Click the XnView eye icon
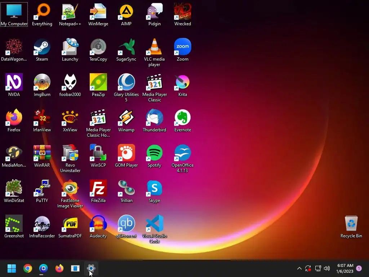The height and width of the screenshot is (277, 369). [70, 117]
